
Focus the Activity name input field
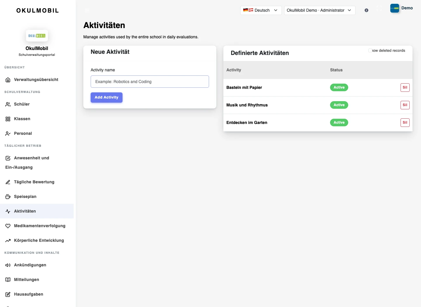click(150, 82)
